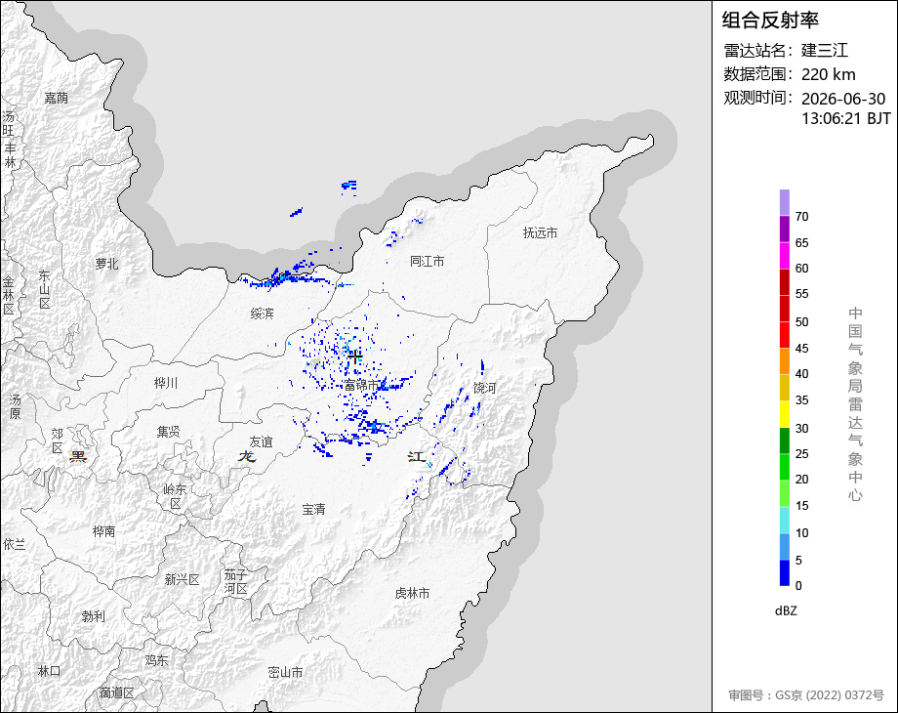Click the 萝北 map label
Viewport: 898px width, 713px height.
[107, 264]
